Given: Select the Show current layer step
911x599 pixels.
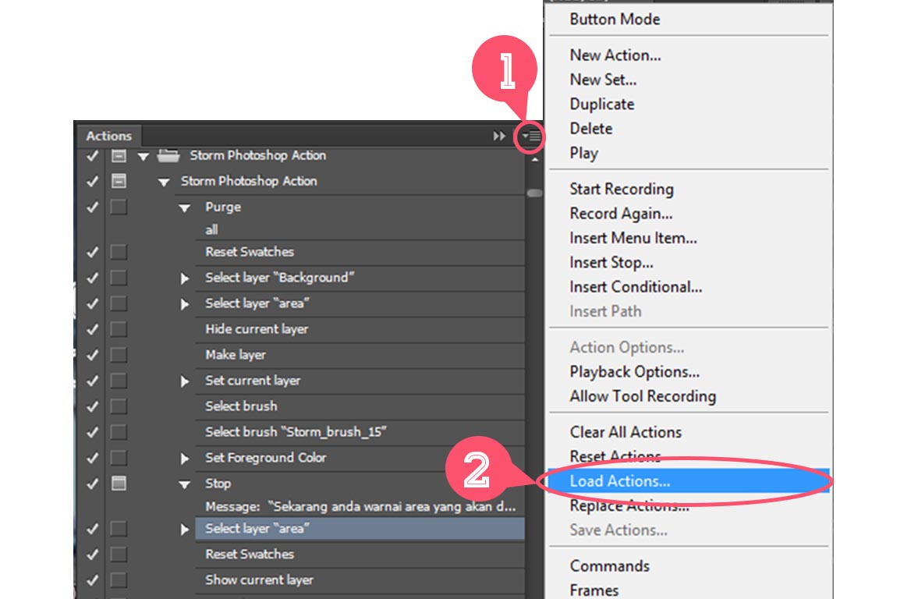Looking at the screenshot, I should 360,580.
